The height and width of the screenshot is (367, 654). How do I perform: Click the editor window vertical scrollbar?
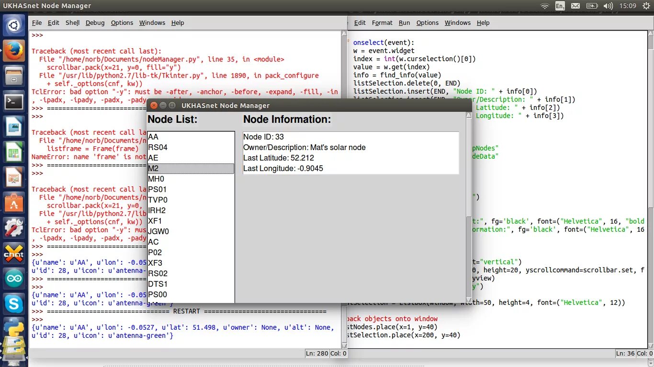point(650,189)
